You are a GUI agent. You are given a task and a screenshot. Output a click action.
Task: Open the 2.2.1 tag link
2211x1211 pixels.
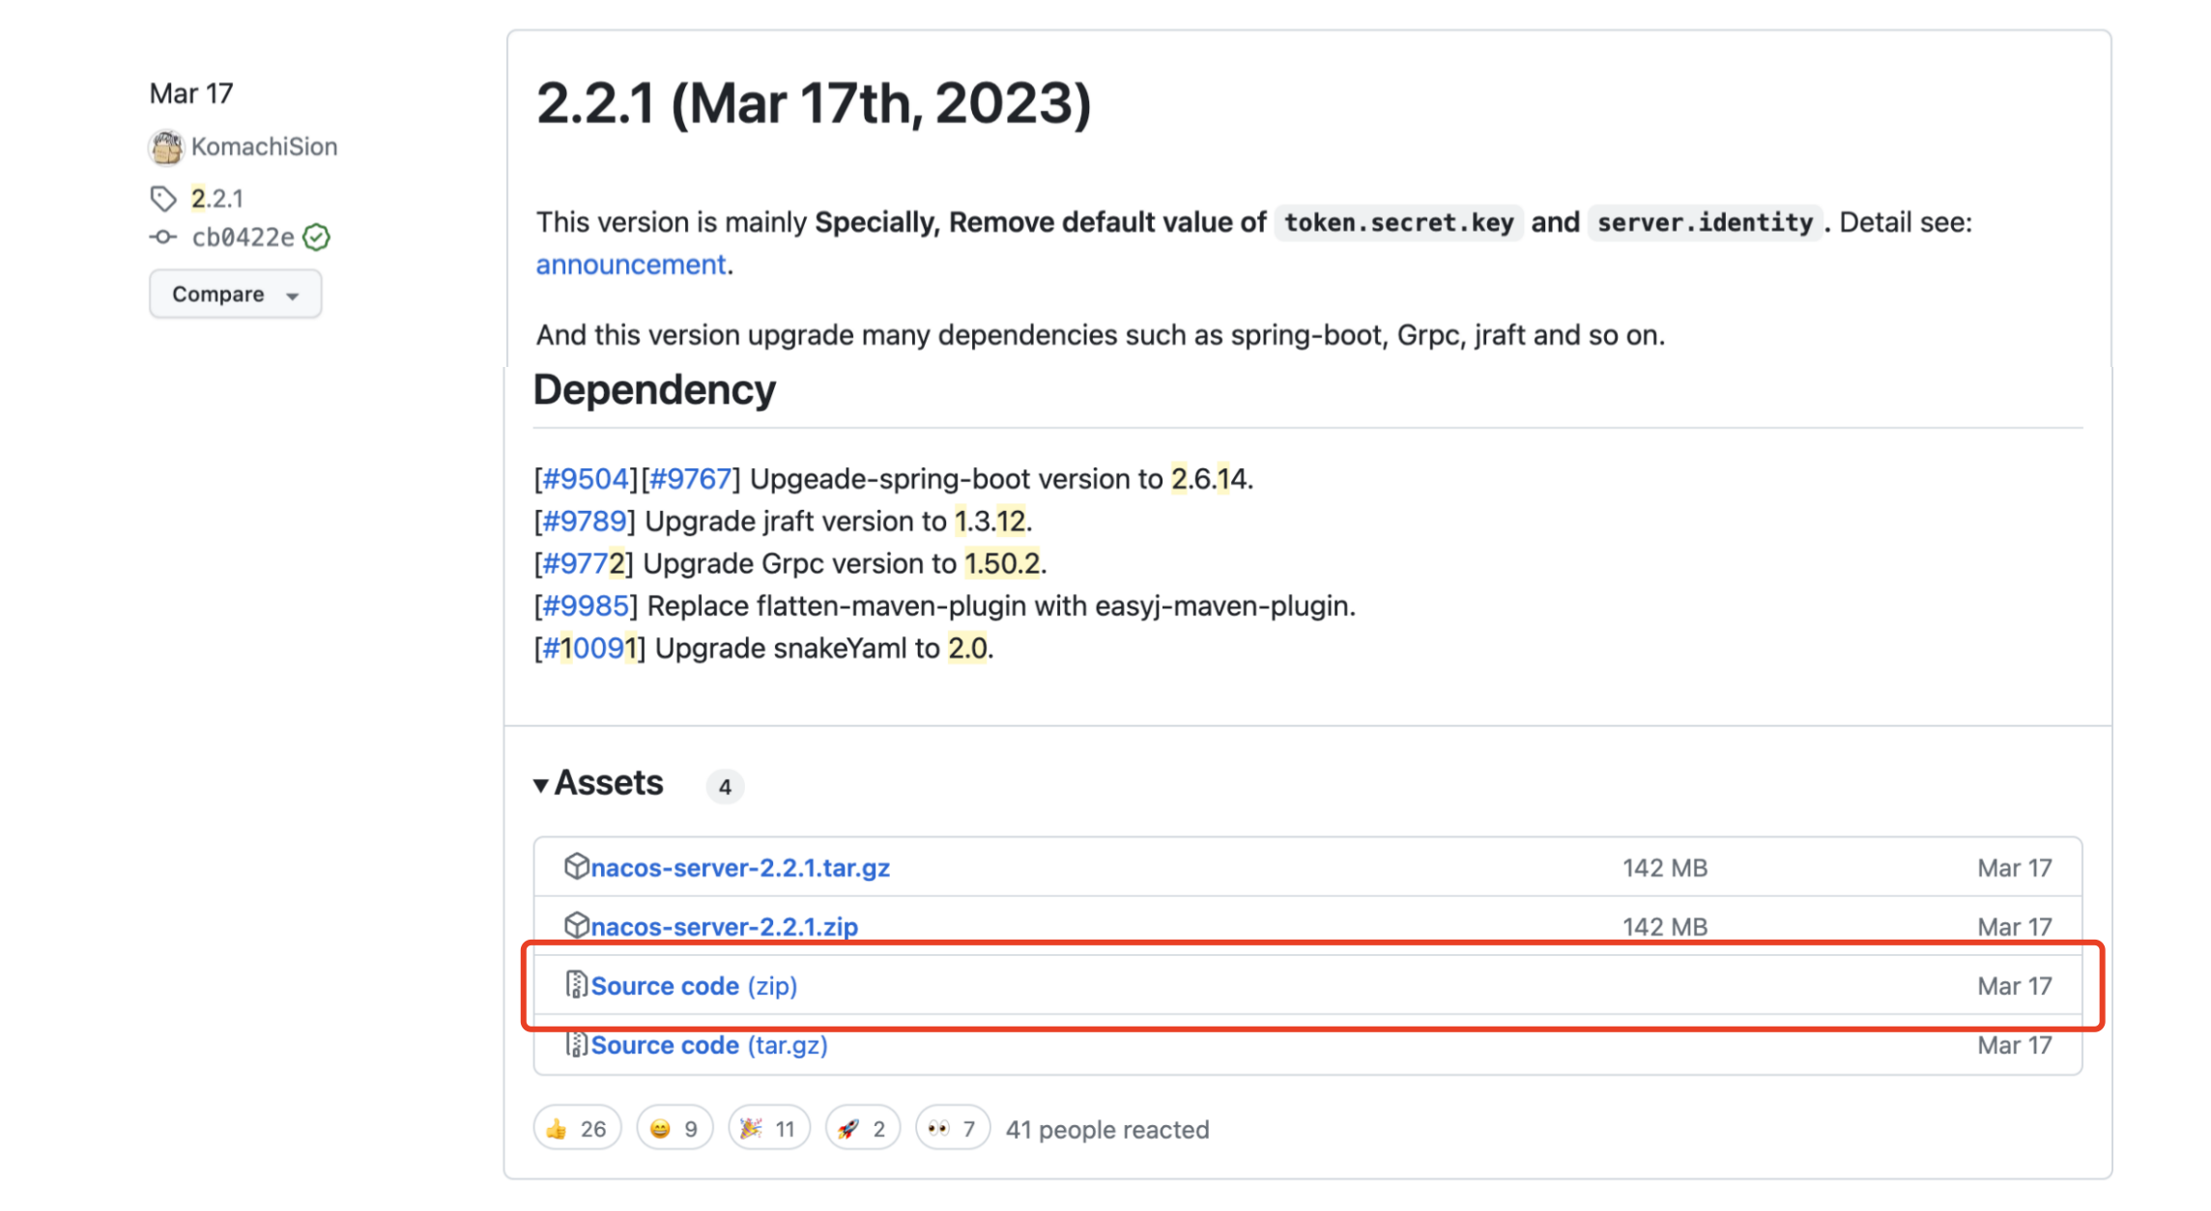[x=217, y=199]
